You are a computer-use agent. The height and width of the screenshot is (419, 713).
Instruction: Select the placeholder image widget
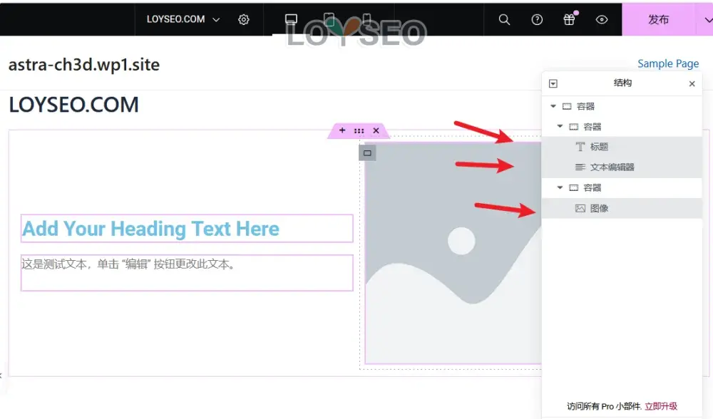coord(453,253)
